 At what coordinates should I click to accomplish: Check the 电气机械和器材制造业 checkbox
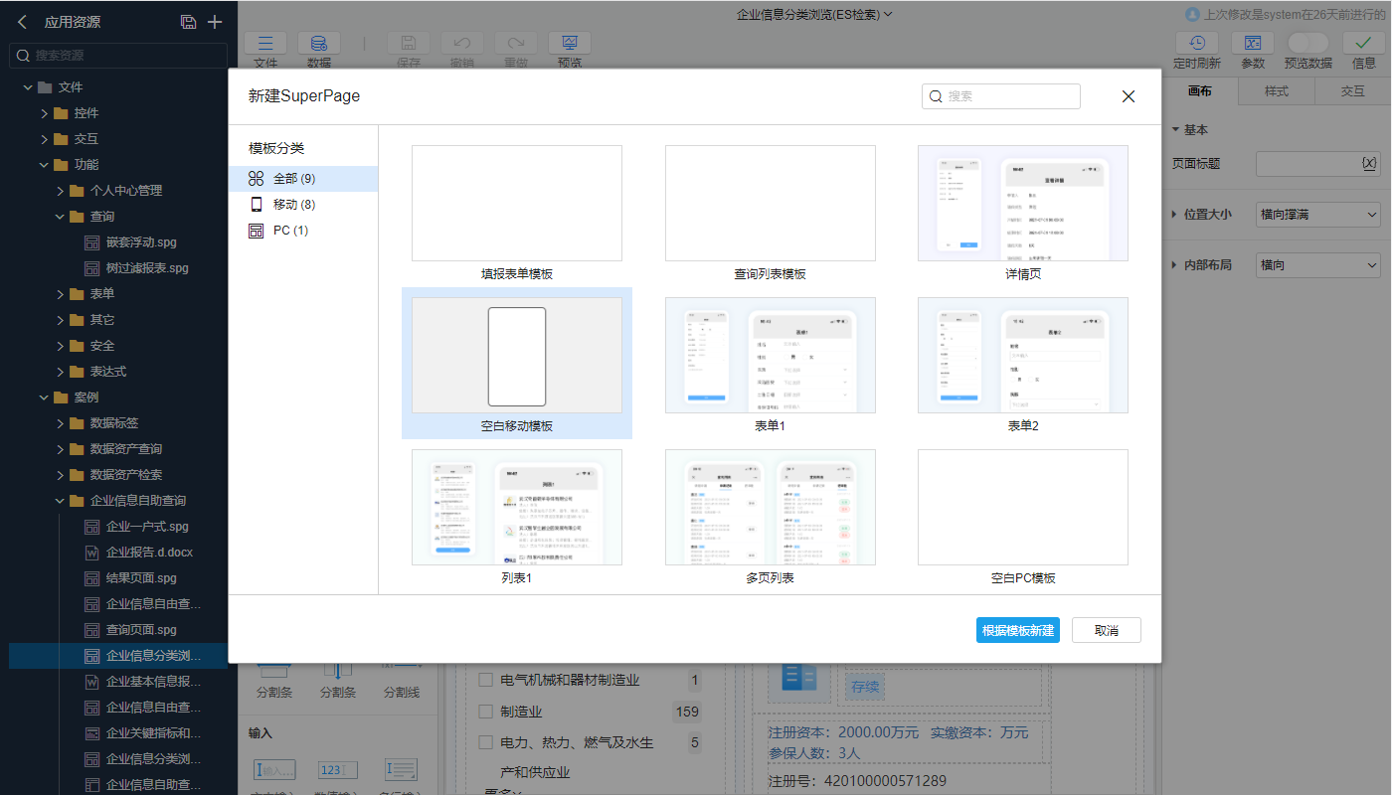tap(486, 681)
